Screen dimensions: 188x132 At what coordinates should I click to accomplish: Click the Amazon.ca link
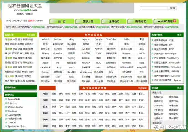click(x=86, y=72)
